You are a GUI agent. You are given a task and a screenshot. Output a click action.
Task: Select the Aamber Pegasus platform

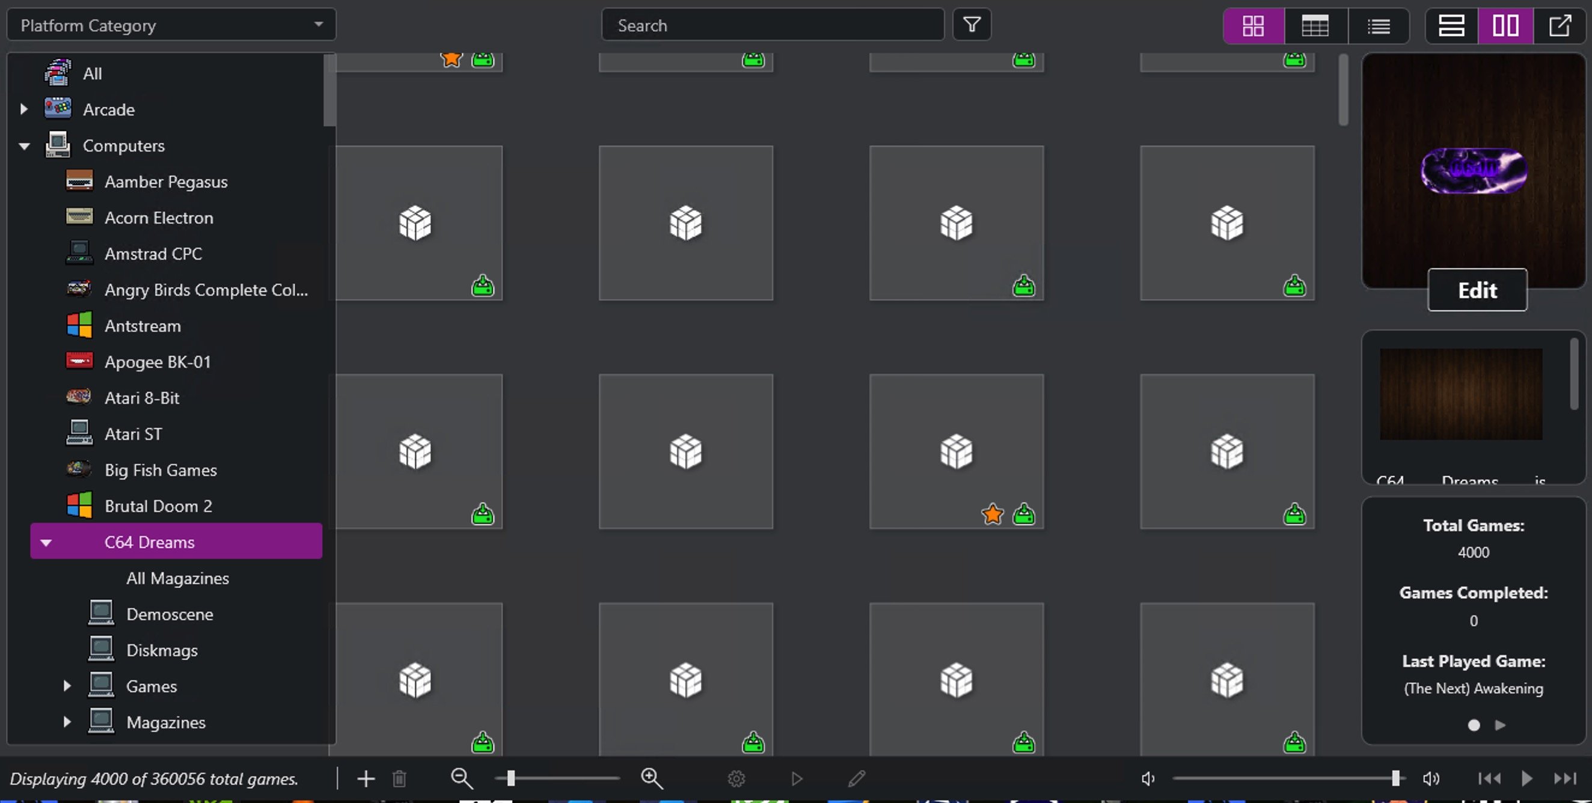(165, 182)
